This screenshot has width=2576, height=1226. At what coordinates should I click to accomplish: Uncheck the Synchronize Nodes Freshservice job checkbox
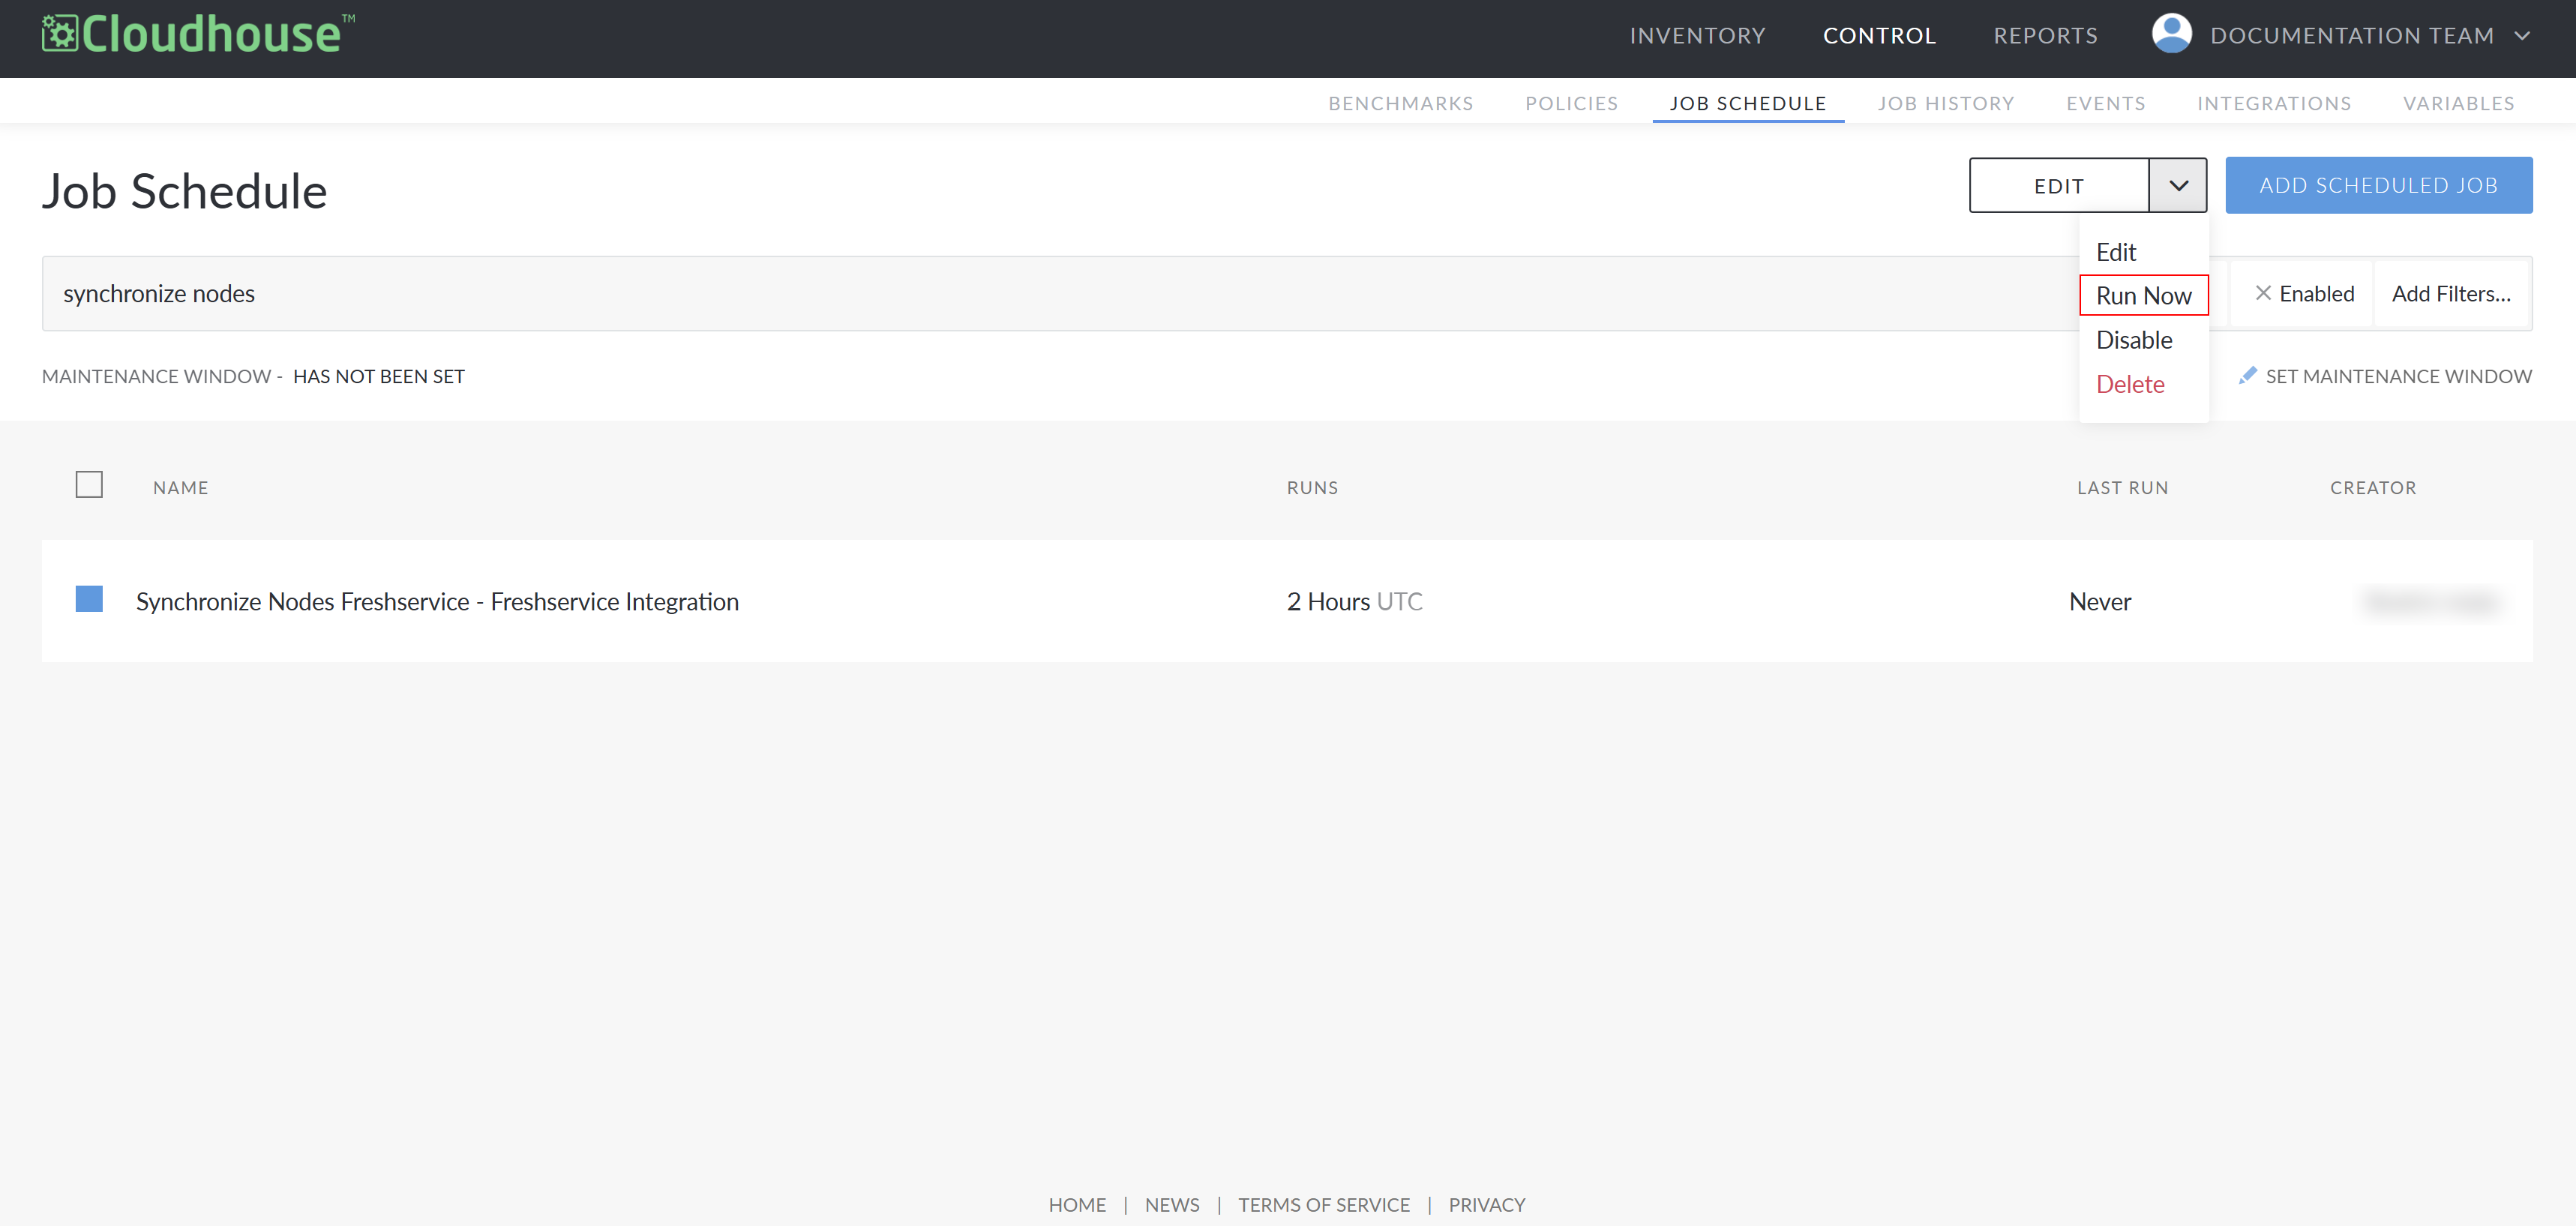click(x=89, y=599)
